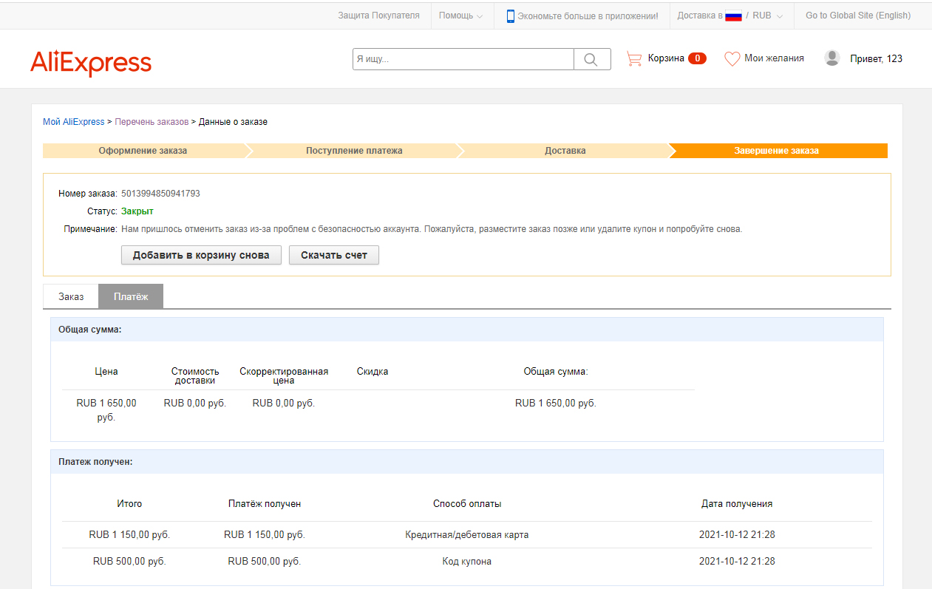932x589 pixels.
Task: Click Итого value RUB 1 150,00
Action: point(129,535)
